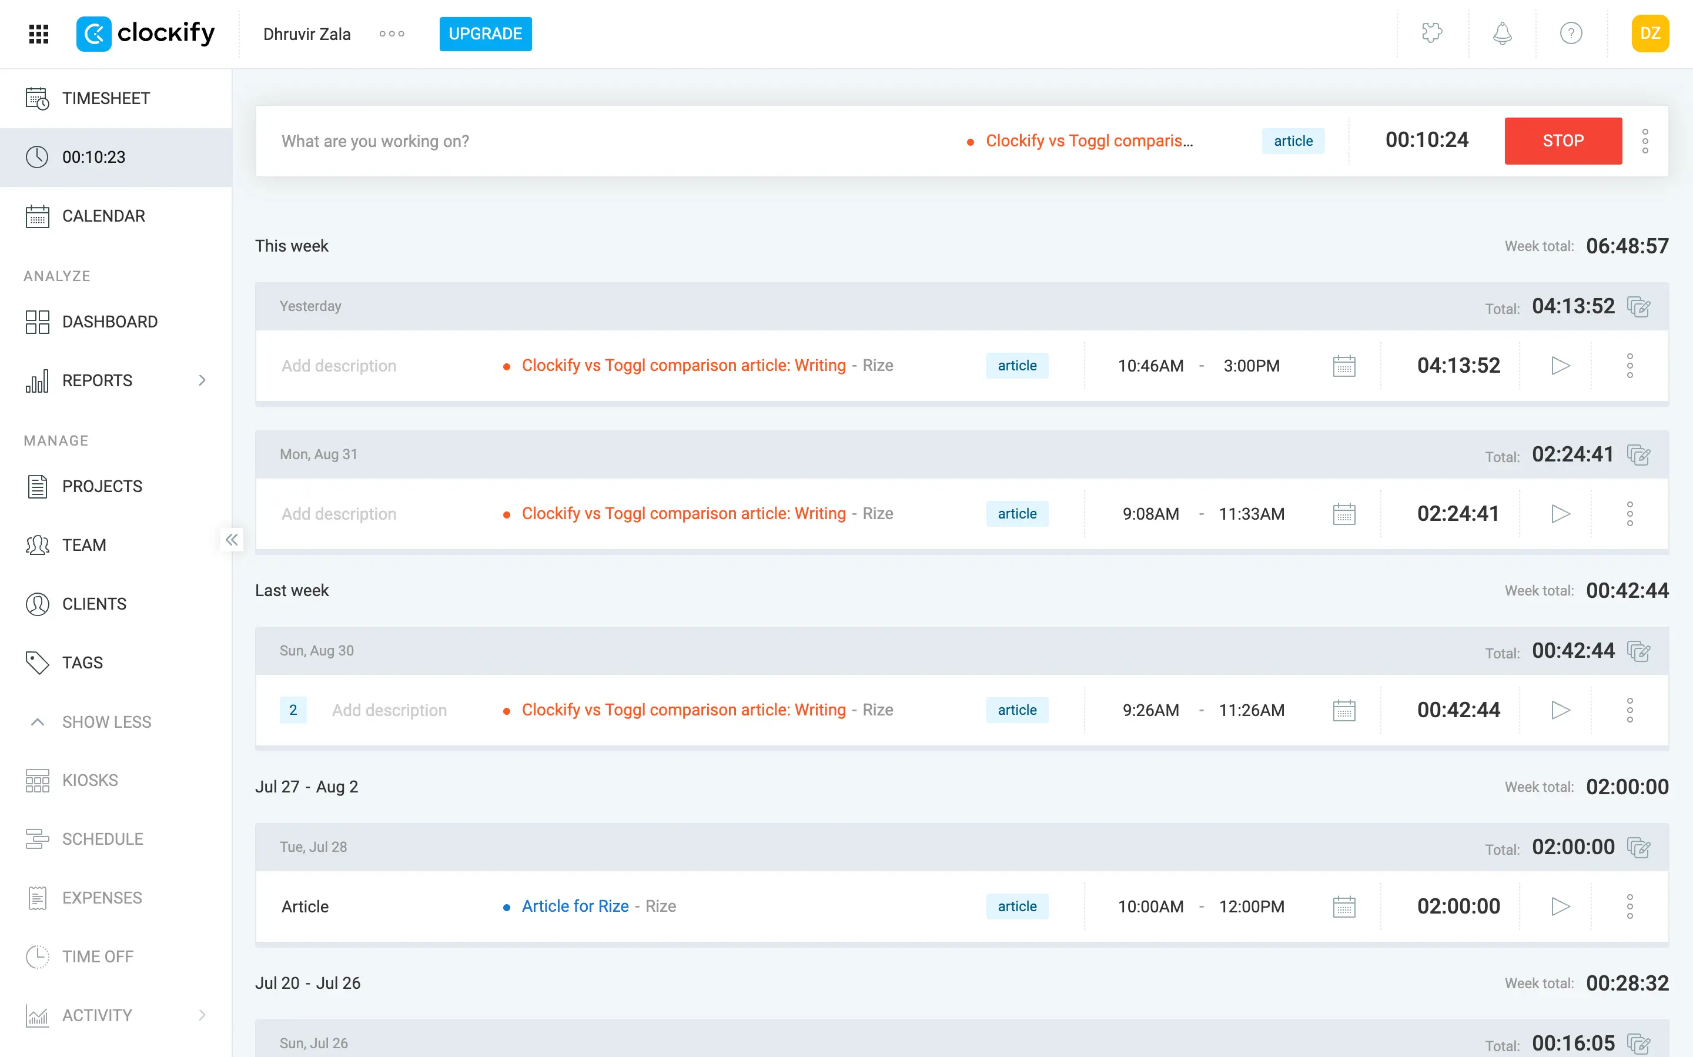Open bulk edit for Tue, Jul 28
1693x1057 pixels.
pyautogui.click(x=1638, y=847)
